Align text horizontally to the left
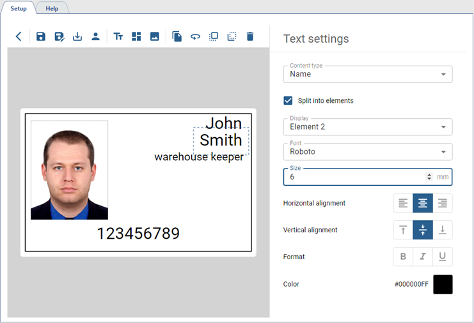This screenshot has width=474, height=323. [403, 203]
